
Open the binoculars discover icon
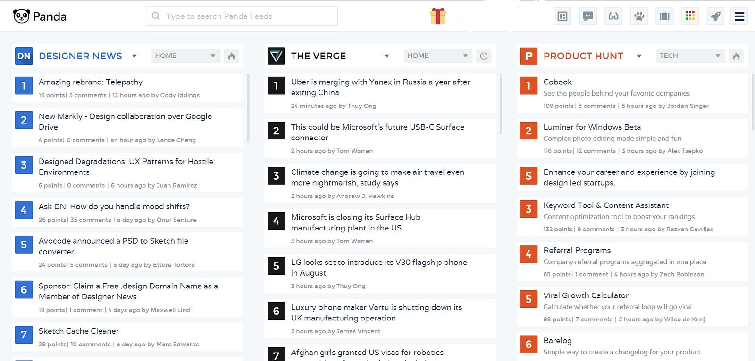[x=613, y=16]
